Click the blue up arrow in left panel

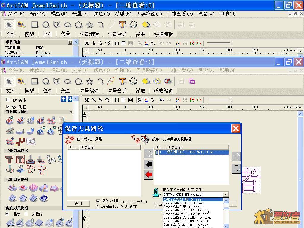[64, 99]
